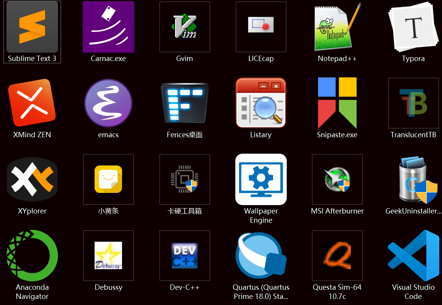Click the colorful Snipaste.exe icon
This screenshot has height=305, width=442.
coord(337,103)
